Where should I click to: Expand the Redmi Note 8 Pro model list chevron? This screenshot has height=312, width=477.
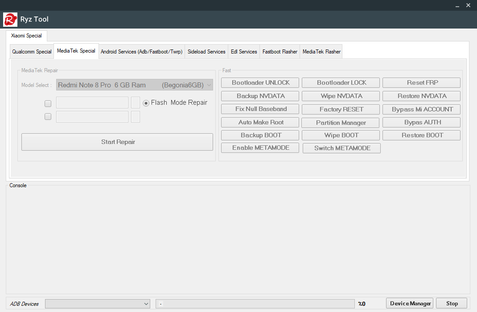click(x=209, y=85)
